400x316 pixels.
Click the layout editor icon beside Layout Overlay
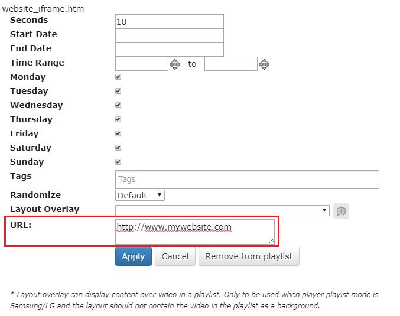click(x=341, y=211)
